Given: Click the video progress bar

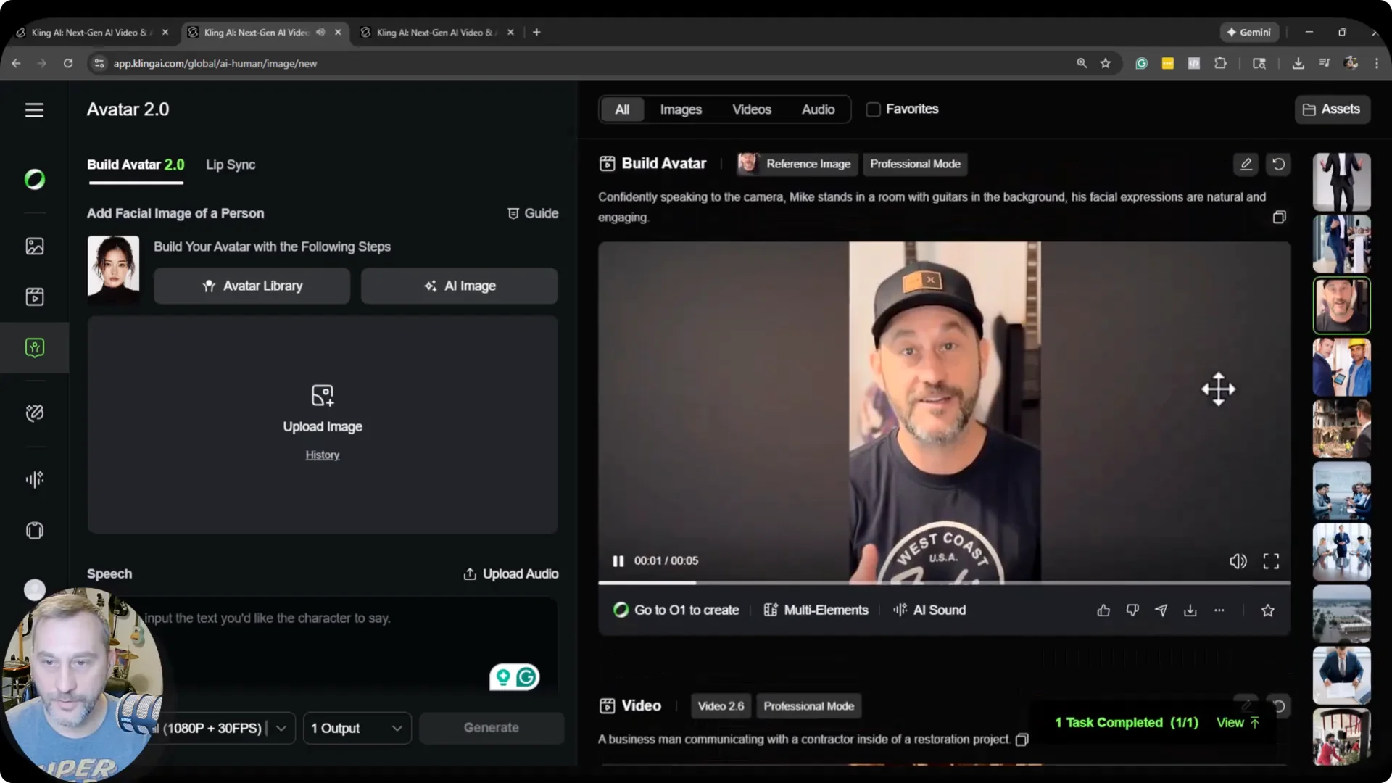Looking at the screenshot, I should (944, 582).
